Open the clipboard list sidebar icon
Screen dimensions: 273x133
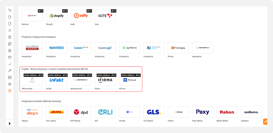[10, 37]
